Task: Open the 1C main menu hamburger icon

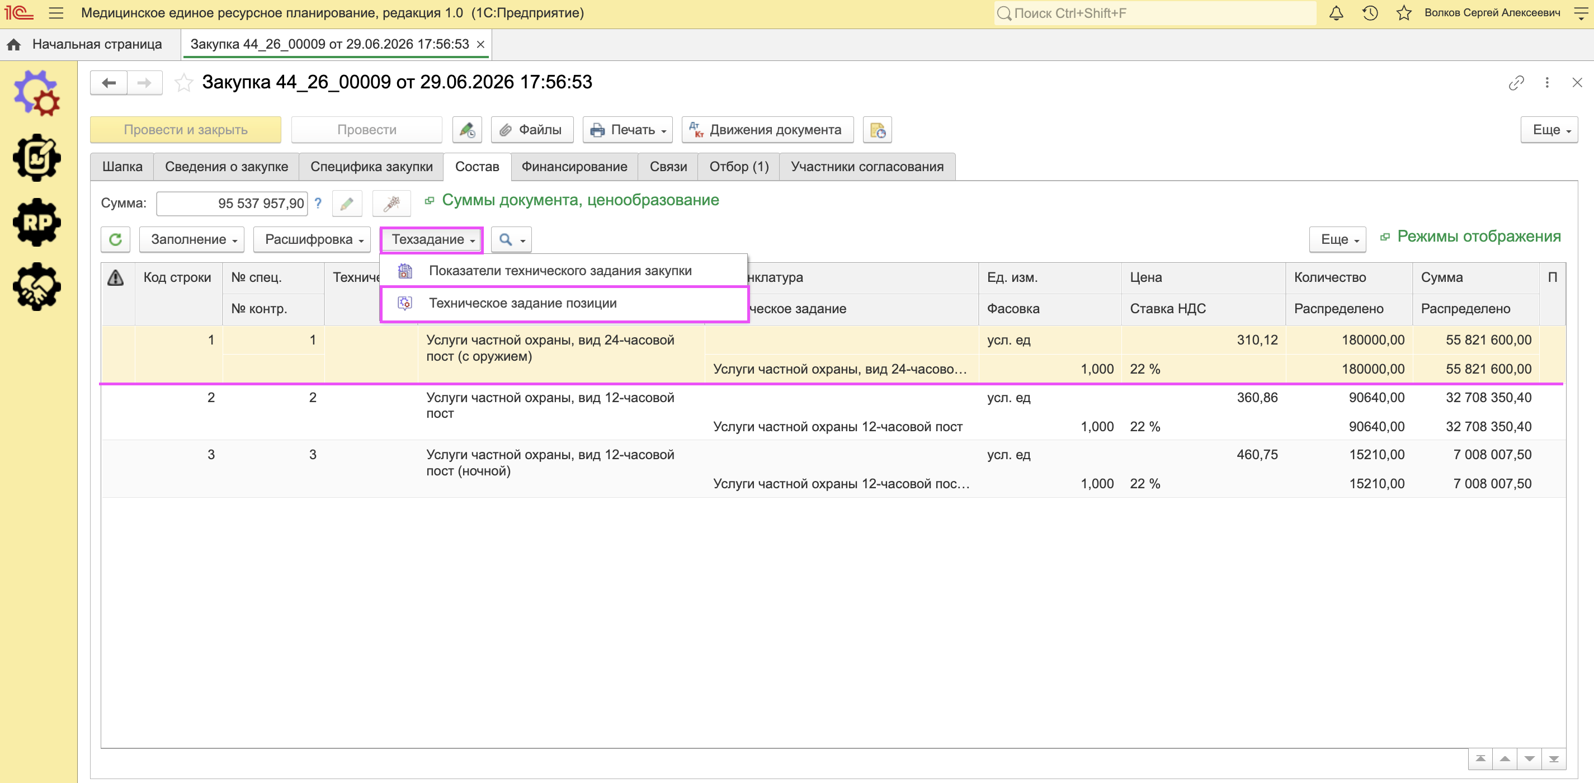Action: [56, 13]
